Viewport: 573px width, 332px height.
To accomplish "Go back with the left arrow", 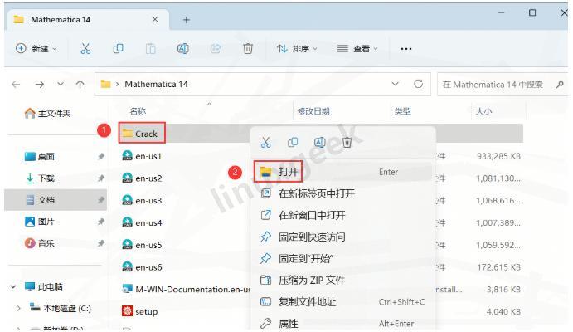I will click(x=16, y=85).
